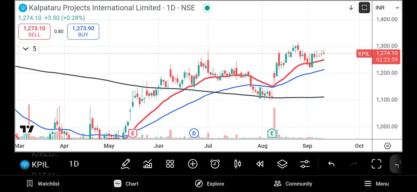Open the INR currency dropdown
This screenshot has height=192, width=417.
click(x=387, y=8)
